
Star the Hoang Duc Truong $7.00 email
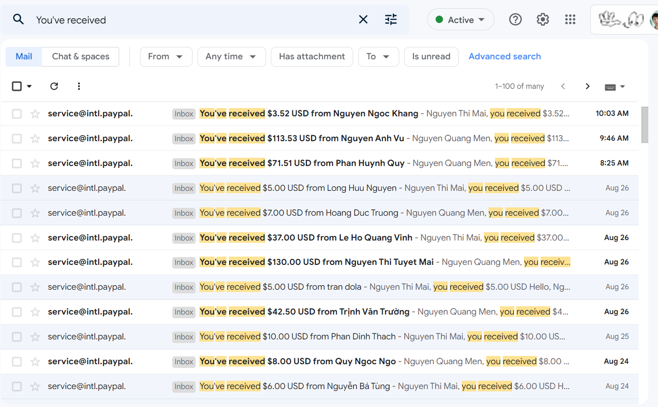(35, 213)
